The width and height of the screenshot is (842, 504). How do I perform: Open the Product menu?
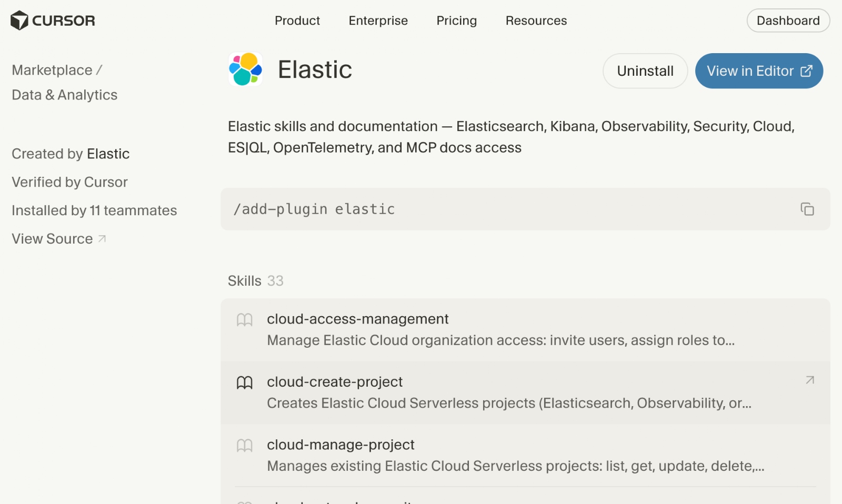pyautogui.click(x=297, y=21)
